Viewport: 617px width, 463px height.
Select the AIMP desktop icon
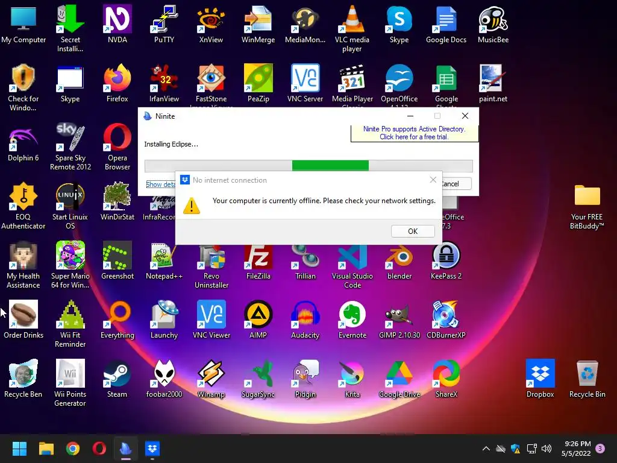258,320
